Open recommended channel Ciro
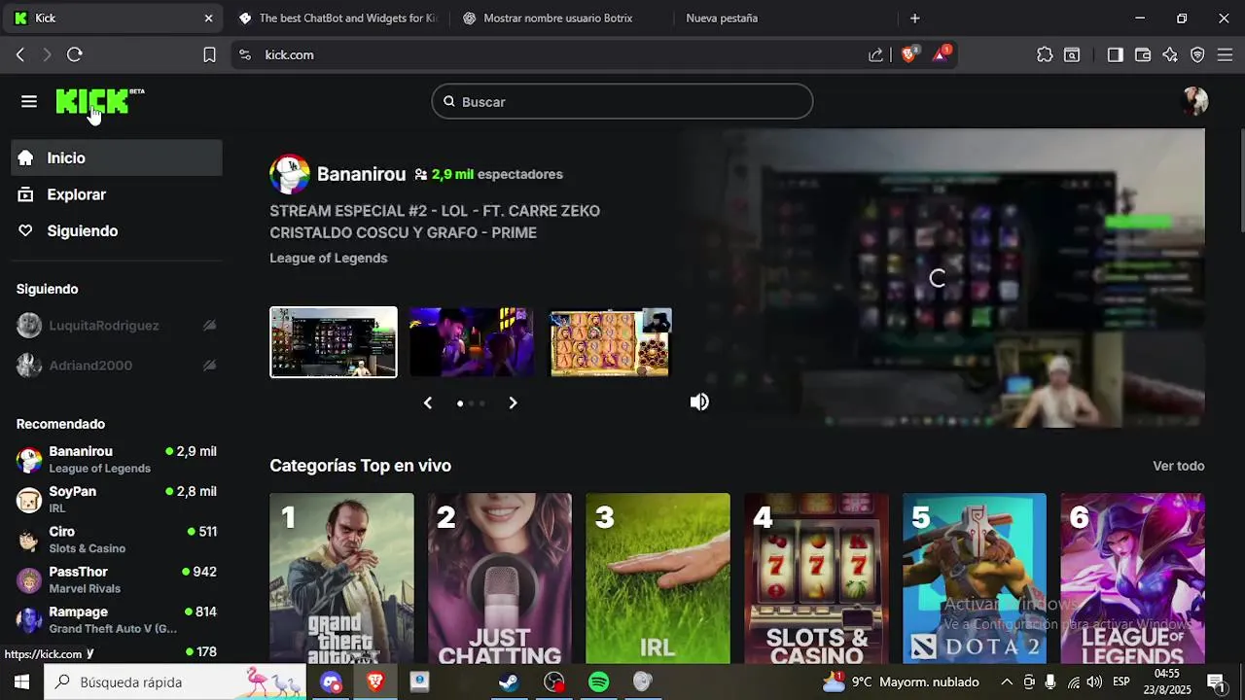Screen dimensions: 1245x700 point(117,539)
